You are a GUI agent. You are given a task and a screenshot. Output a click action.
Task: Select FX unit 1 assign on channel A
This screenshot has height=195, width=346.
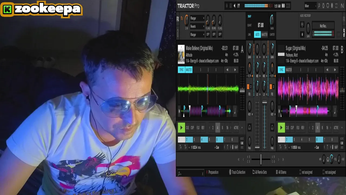pos(248,87)
